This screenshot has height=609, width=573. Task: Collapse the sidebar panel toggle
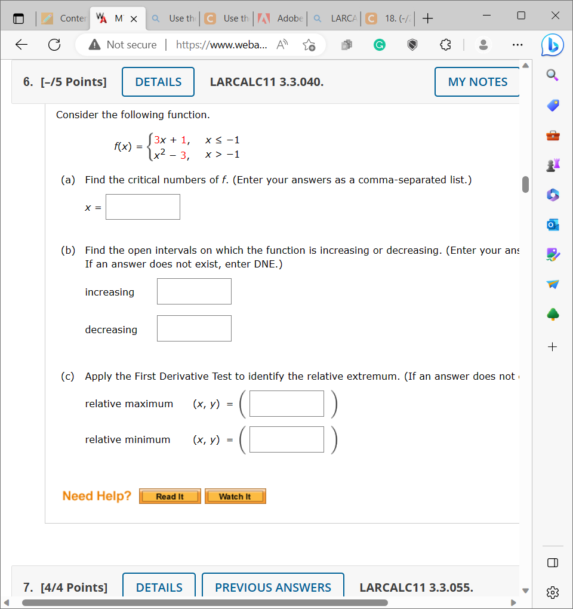point(552,562)
